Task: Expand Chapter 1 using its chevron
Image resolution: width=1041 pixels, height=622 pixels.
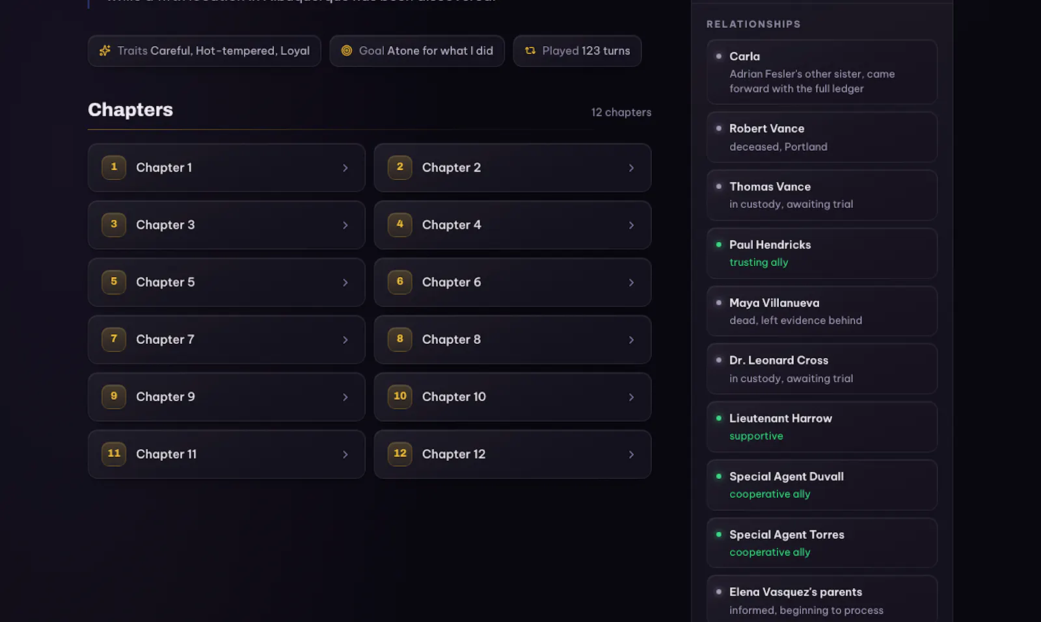Action: (x=345, y=168)
